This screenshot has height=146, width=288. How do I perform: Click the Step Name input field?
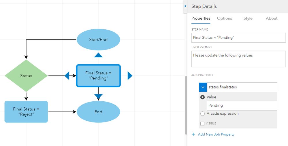(x=238, y=38)
